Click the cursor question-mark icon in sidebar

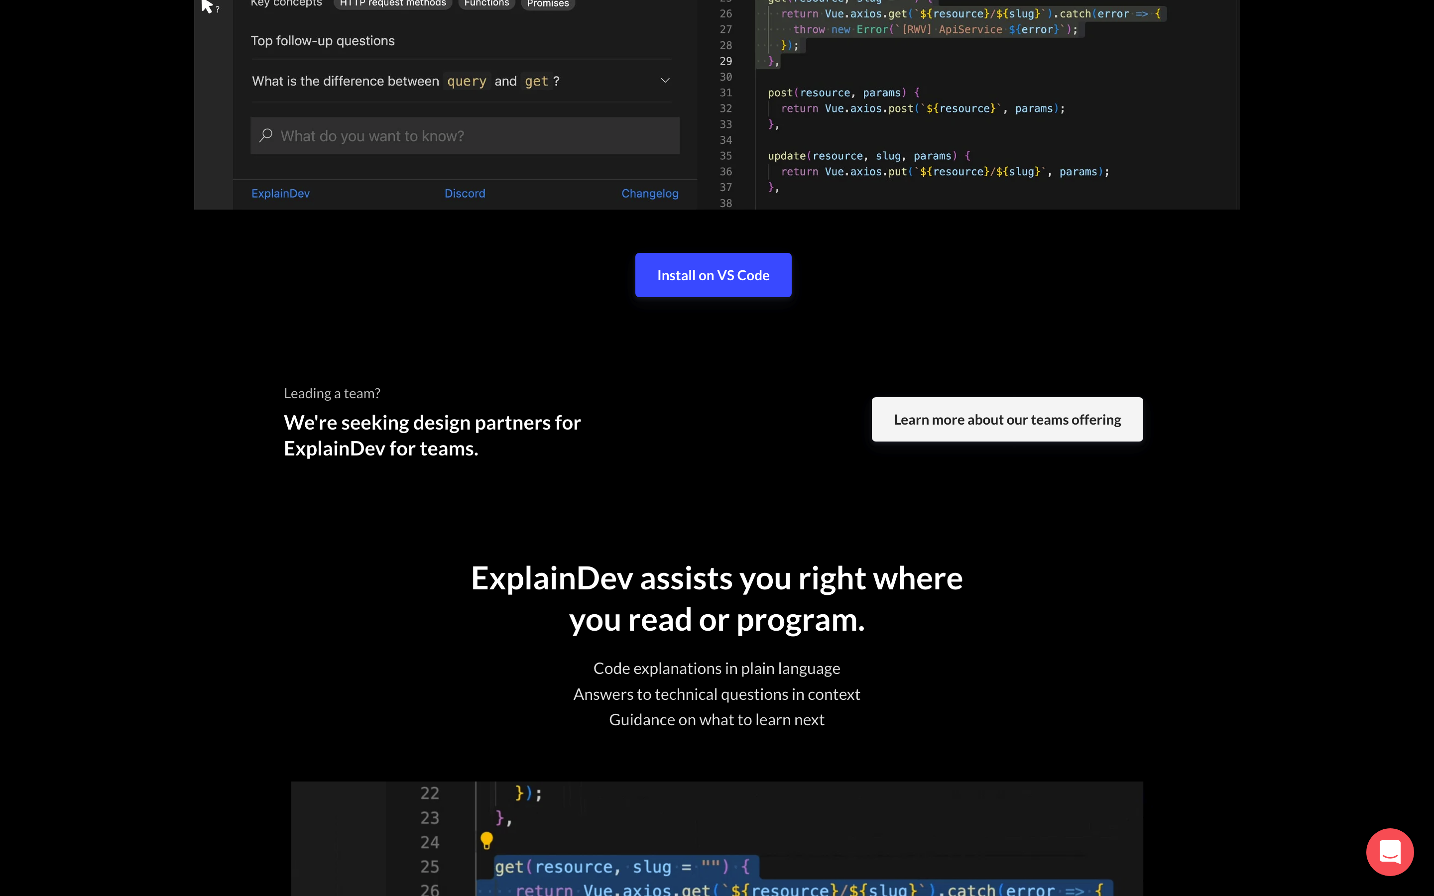click(x=209, y=6)
